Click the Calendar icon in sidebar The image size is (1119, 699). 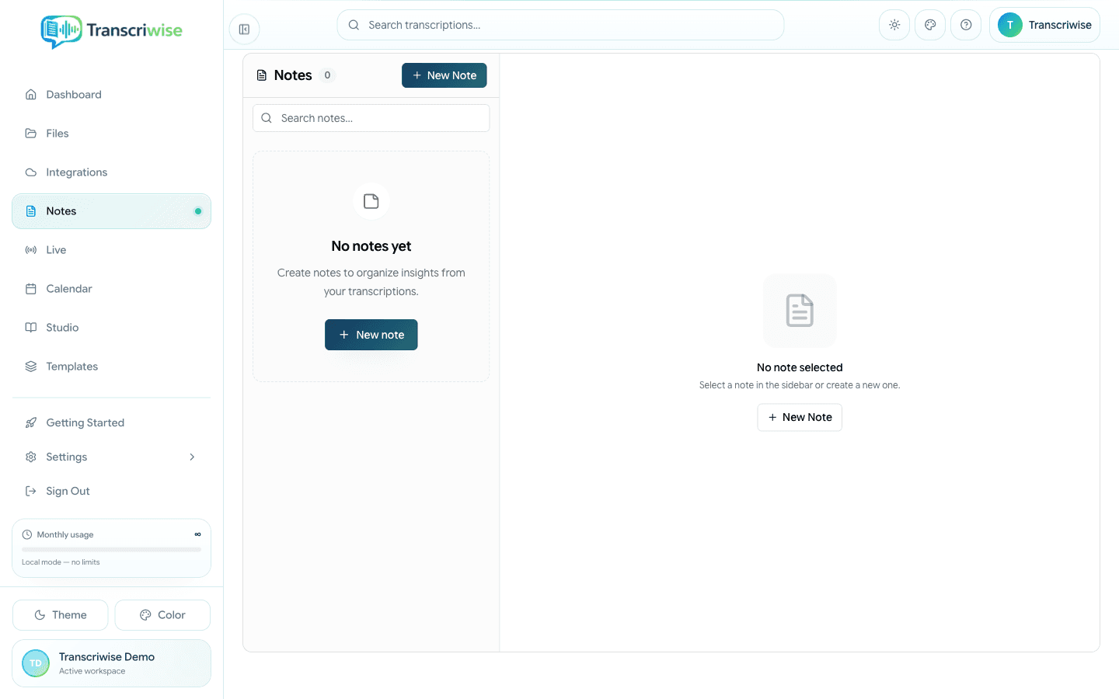31,289
